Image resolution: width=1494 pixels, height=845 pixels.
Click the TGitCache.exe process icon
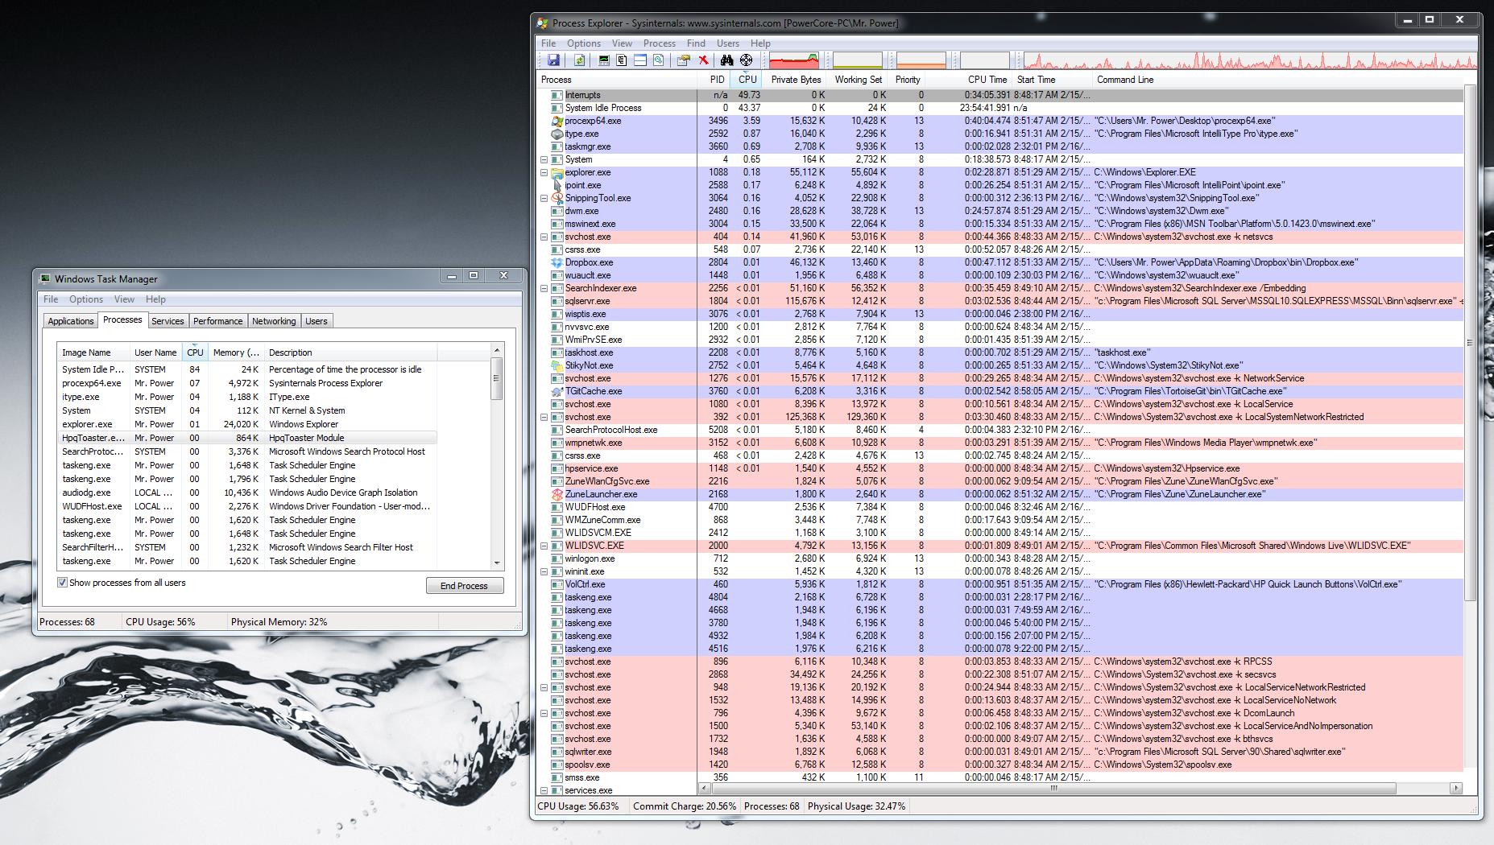tap(557, 391)
